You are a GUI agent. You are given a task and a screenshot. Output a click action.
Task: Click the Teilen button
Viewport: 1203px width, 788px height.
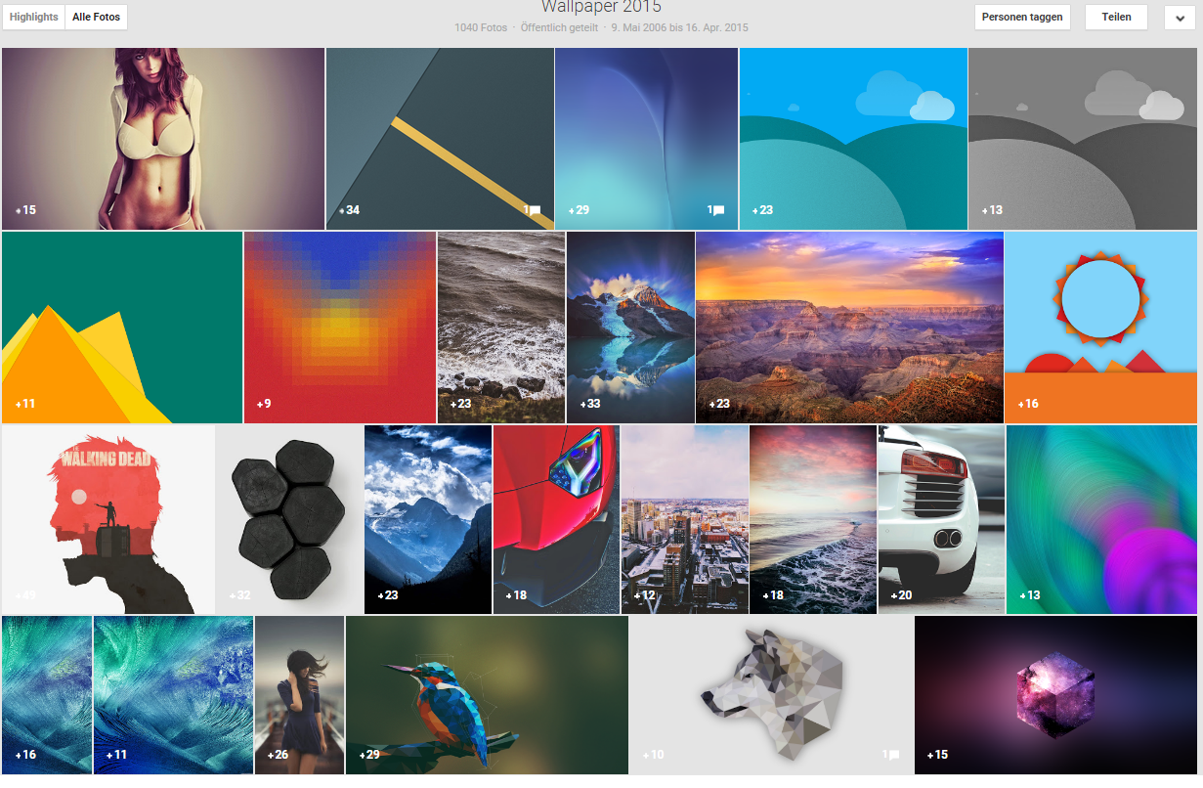(x=1116, y=17)
